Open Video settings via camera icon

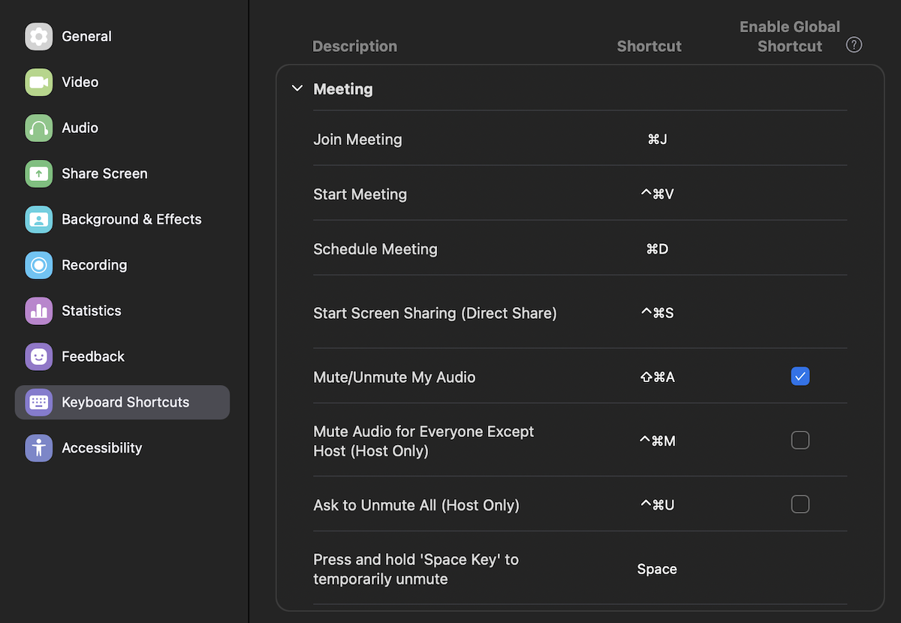point(38,82)
